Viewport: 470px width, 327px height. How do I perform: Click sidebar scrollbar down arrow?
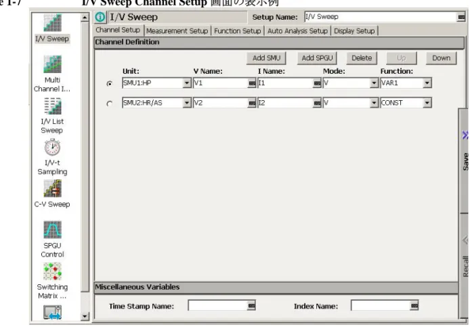coord(85,316)
